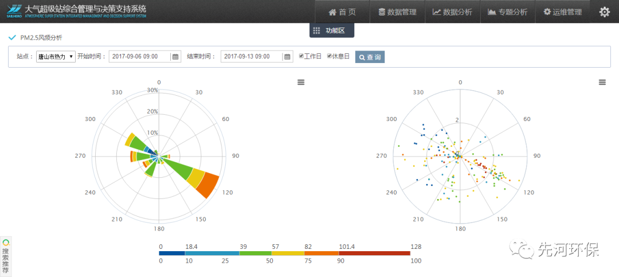Open the 专题分析 menu

[507, 12]
